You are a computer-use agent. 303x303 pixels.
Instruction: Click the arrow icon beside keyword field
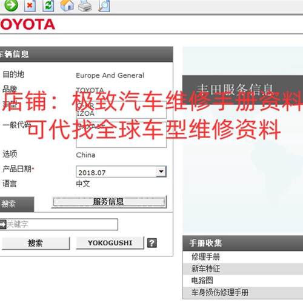click(x=3, y=224)
